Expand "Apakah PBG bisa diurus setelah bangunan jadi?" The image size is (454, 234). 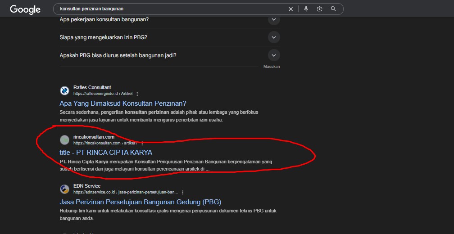click(273, 55)
